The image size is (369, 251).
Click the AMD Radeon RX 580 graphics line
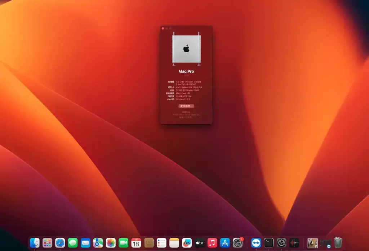pos(189,87)
